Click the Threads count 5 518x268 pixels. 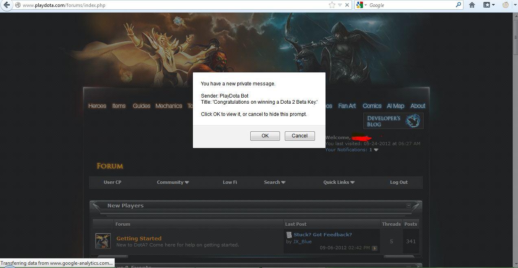click(391, 242)
